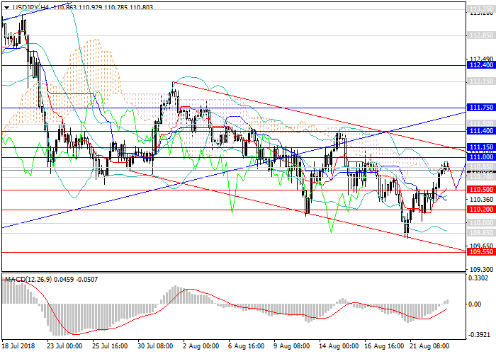Select the 111.750 blue price level label
The height and width of the screenshot is (354, 496).
click(x=480, y=108)
